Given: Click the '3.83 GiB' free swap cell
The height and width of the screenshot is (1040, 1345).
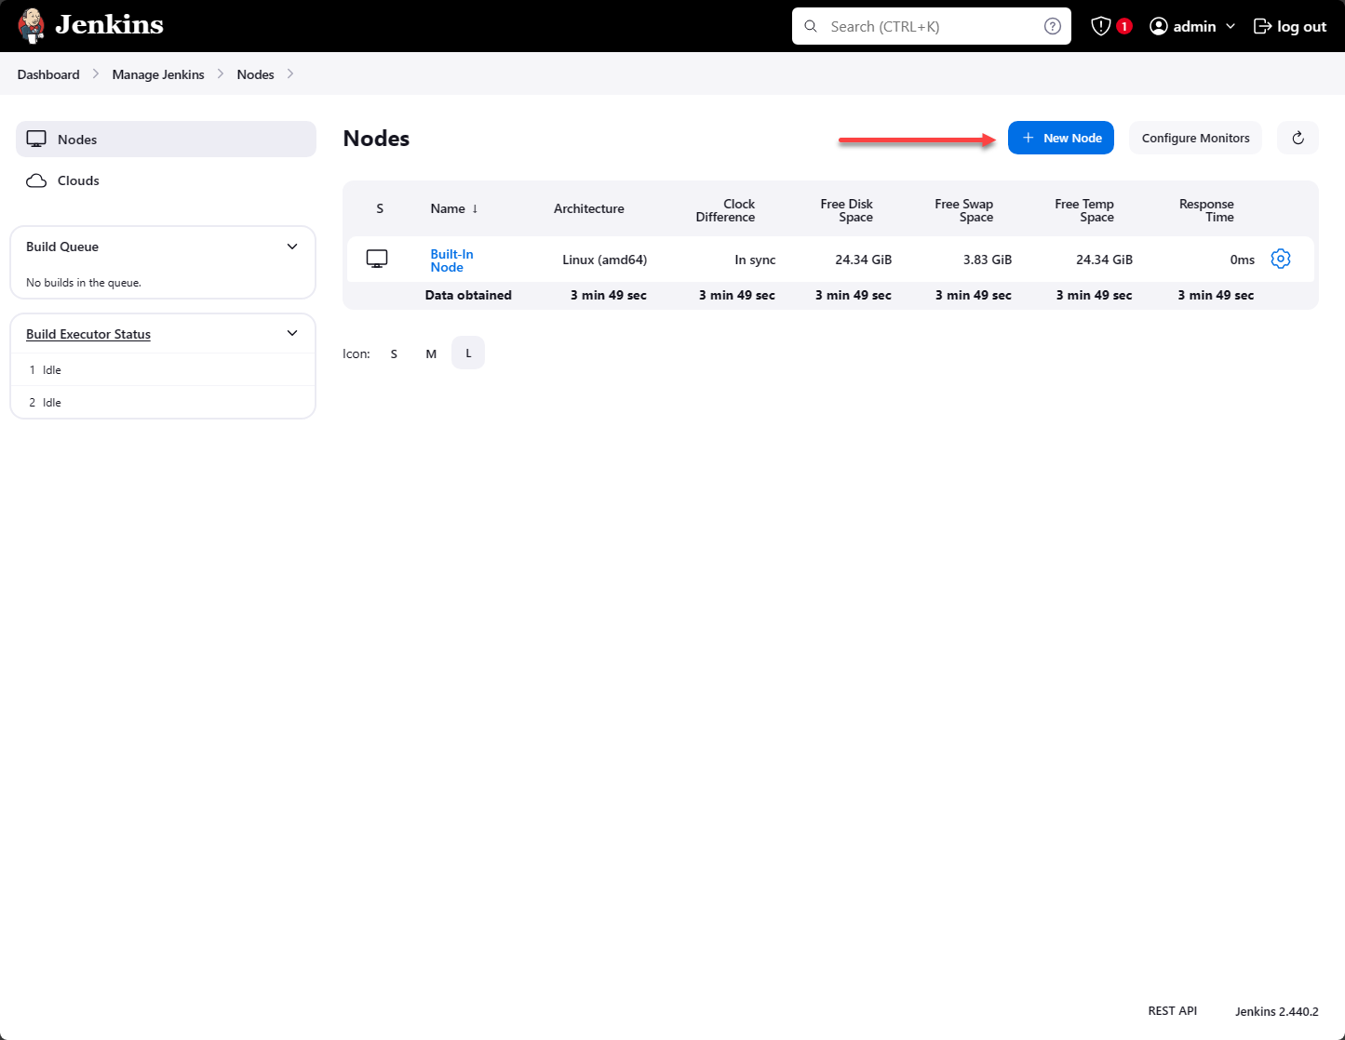Looking at the screenshot, I should coord(988,260).
